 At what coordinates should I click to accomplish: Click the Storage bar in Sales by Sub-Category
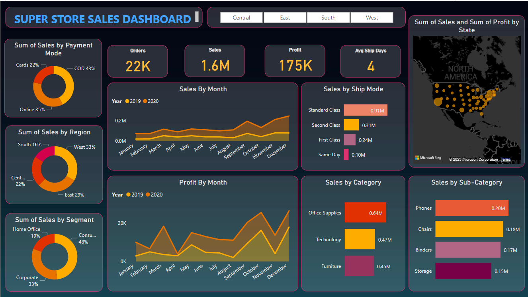tap(463, 271)
